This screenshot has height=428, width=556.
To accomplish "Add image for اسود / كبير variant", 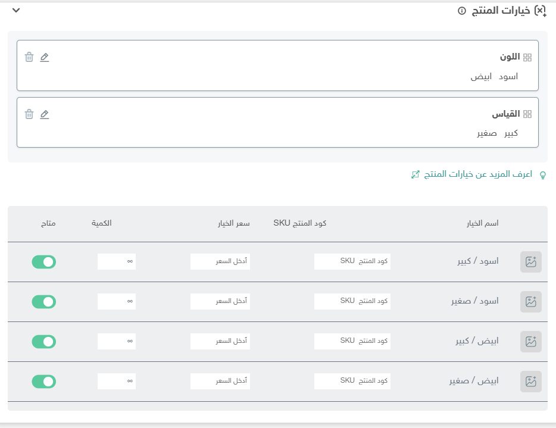I will [x=531, y=262].
